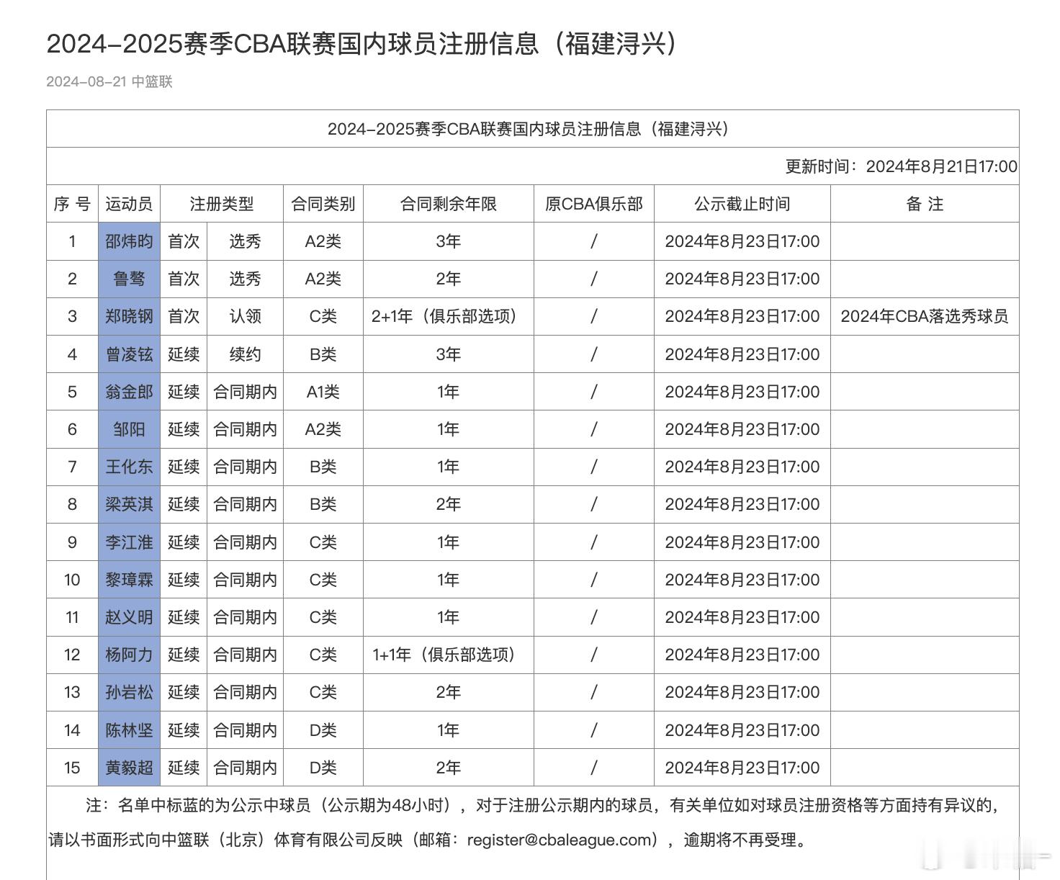
Task: Click the 王化东 name cell
Action: coord(129,467)
